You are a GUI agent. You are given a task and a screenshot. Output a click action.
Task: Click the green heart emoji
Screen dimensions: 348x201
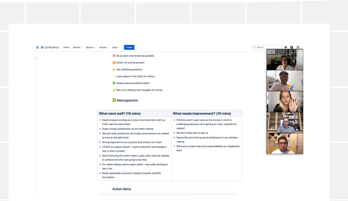114,83
